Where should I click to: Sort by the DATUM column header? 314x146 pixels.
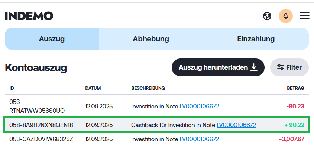click(x=93, y=88)
